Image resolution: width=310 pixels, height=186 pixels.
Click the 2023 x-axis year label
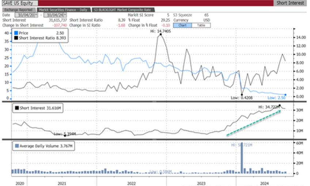201,183
